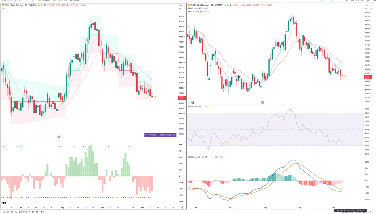Click the RSI value 33.76
Screen dimensions: 376x214
tap(205, 107)
